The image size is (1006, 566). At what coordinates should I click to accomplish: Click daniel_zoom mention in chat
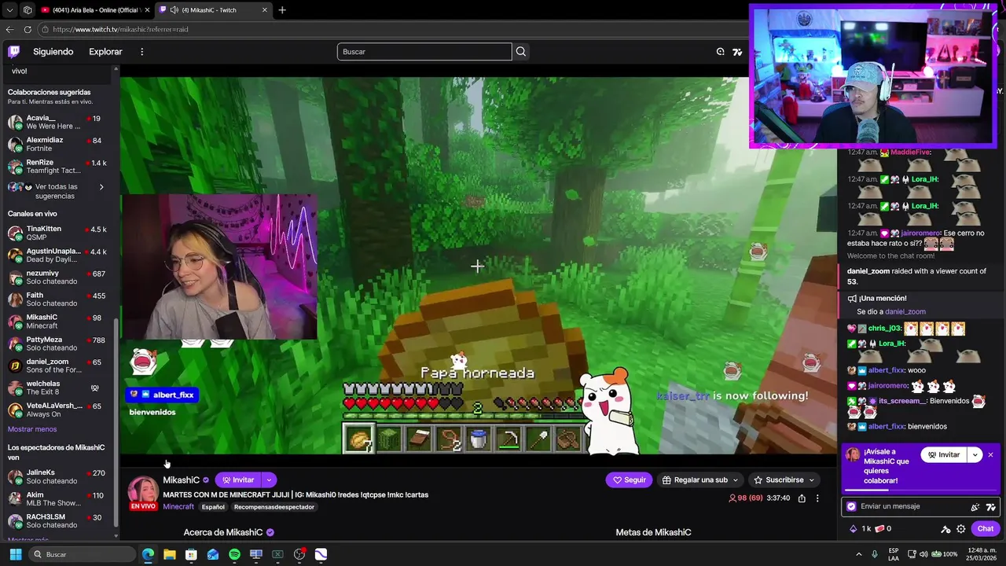click(905, 312)
